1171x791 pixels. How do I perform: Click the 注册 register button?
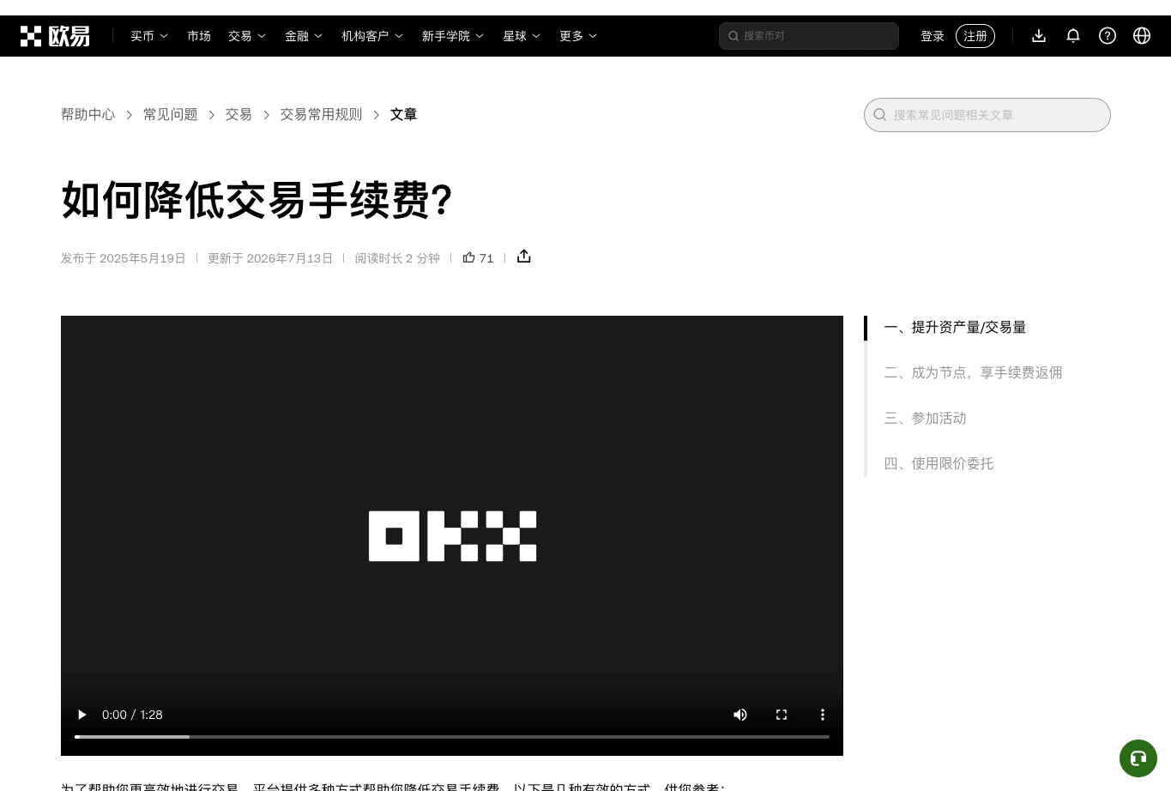975,36
